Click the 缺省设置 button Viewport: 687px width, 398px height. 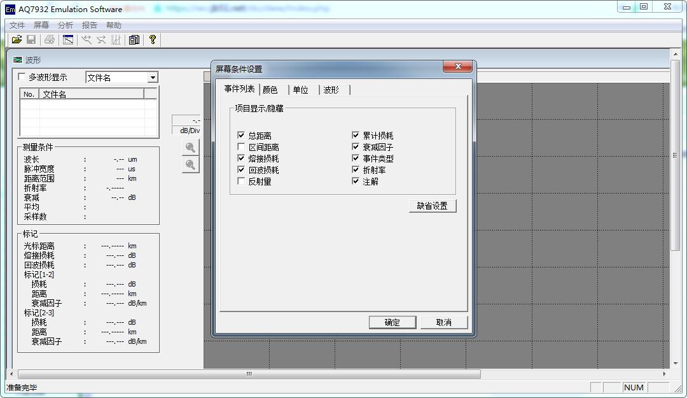click(x=433, y=206)
